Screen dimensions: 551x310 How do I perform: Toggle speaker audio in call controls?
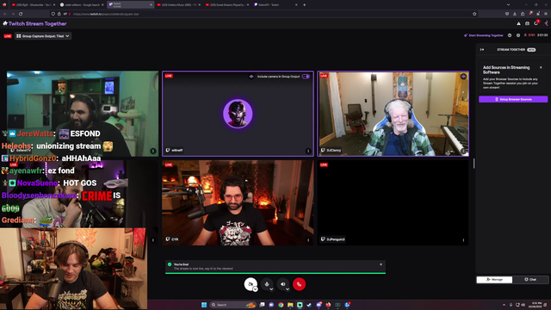point(283,284)
